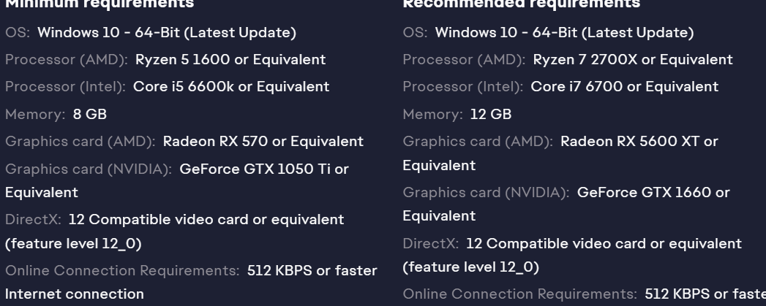Click the DirectX label under Recommended requirements
Image resolution: width=766 pixels, height=306 pixels.
pyautogui.click(x=431, y=242)
